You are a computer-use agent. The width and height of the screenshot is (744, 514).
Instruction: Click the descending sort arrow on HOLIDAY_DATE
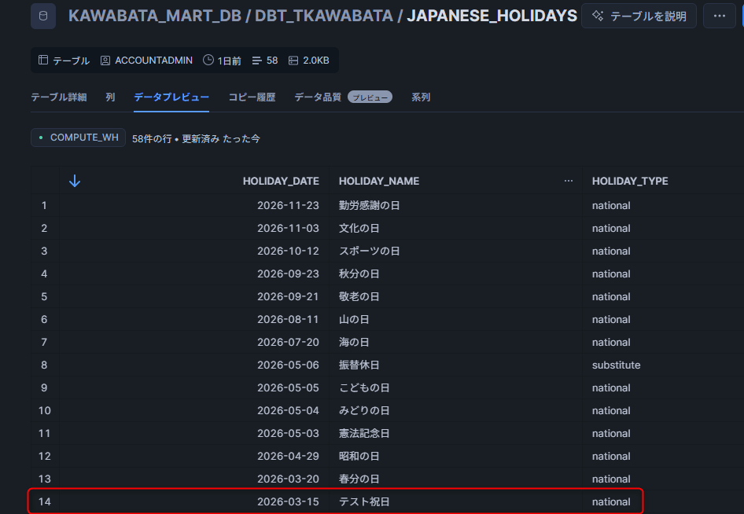pos(75,181)
